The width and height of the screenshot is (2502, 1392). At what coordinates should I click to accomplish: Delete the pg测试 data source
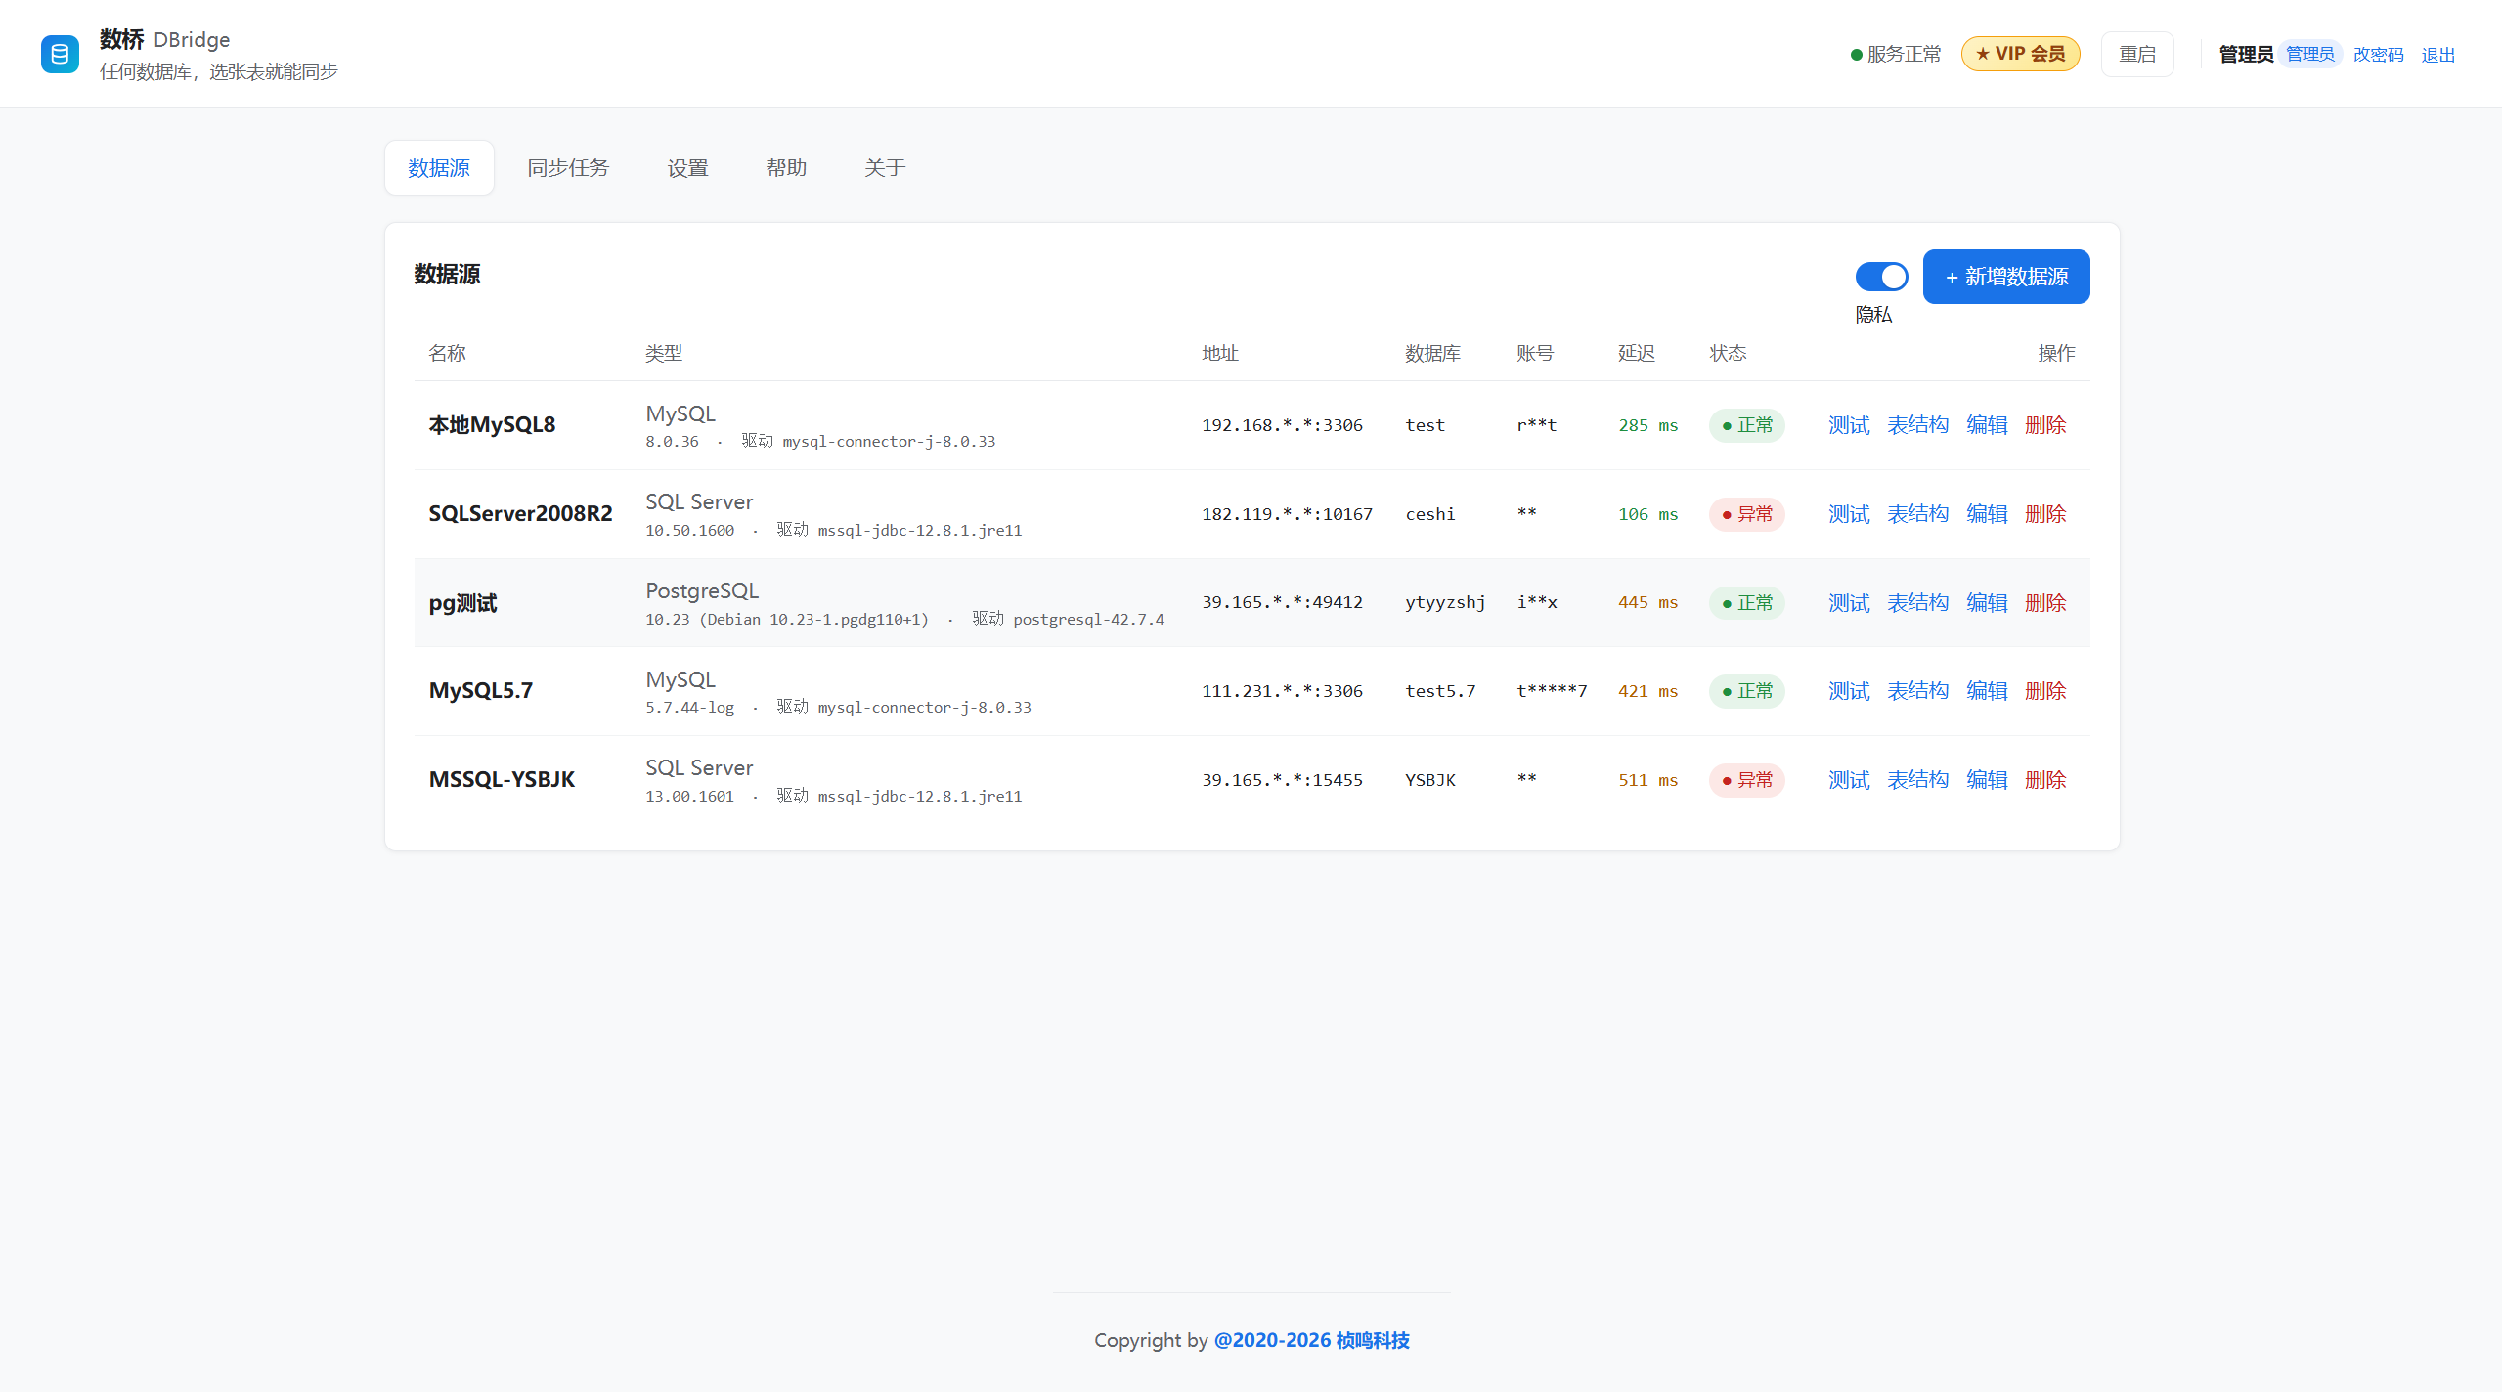[2045, 603]
